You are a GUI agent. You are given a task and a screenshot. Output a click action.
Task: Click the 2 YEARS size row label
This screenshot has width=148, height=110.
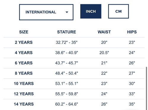coord(24,42)
